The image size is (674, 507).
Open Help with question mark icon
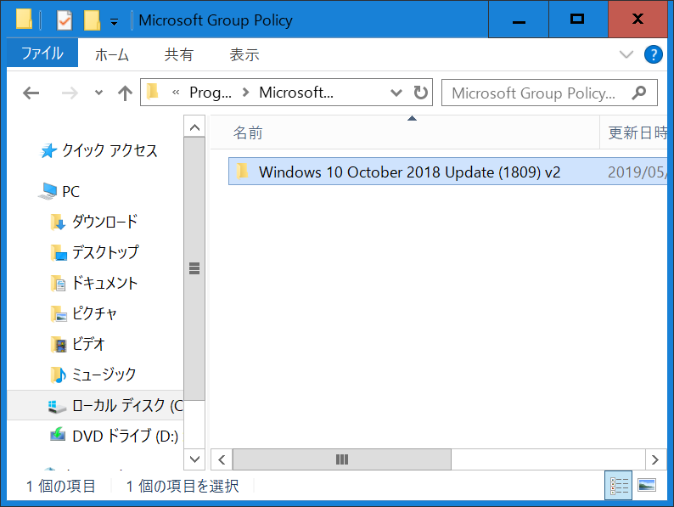pos(653,54)
